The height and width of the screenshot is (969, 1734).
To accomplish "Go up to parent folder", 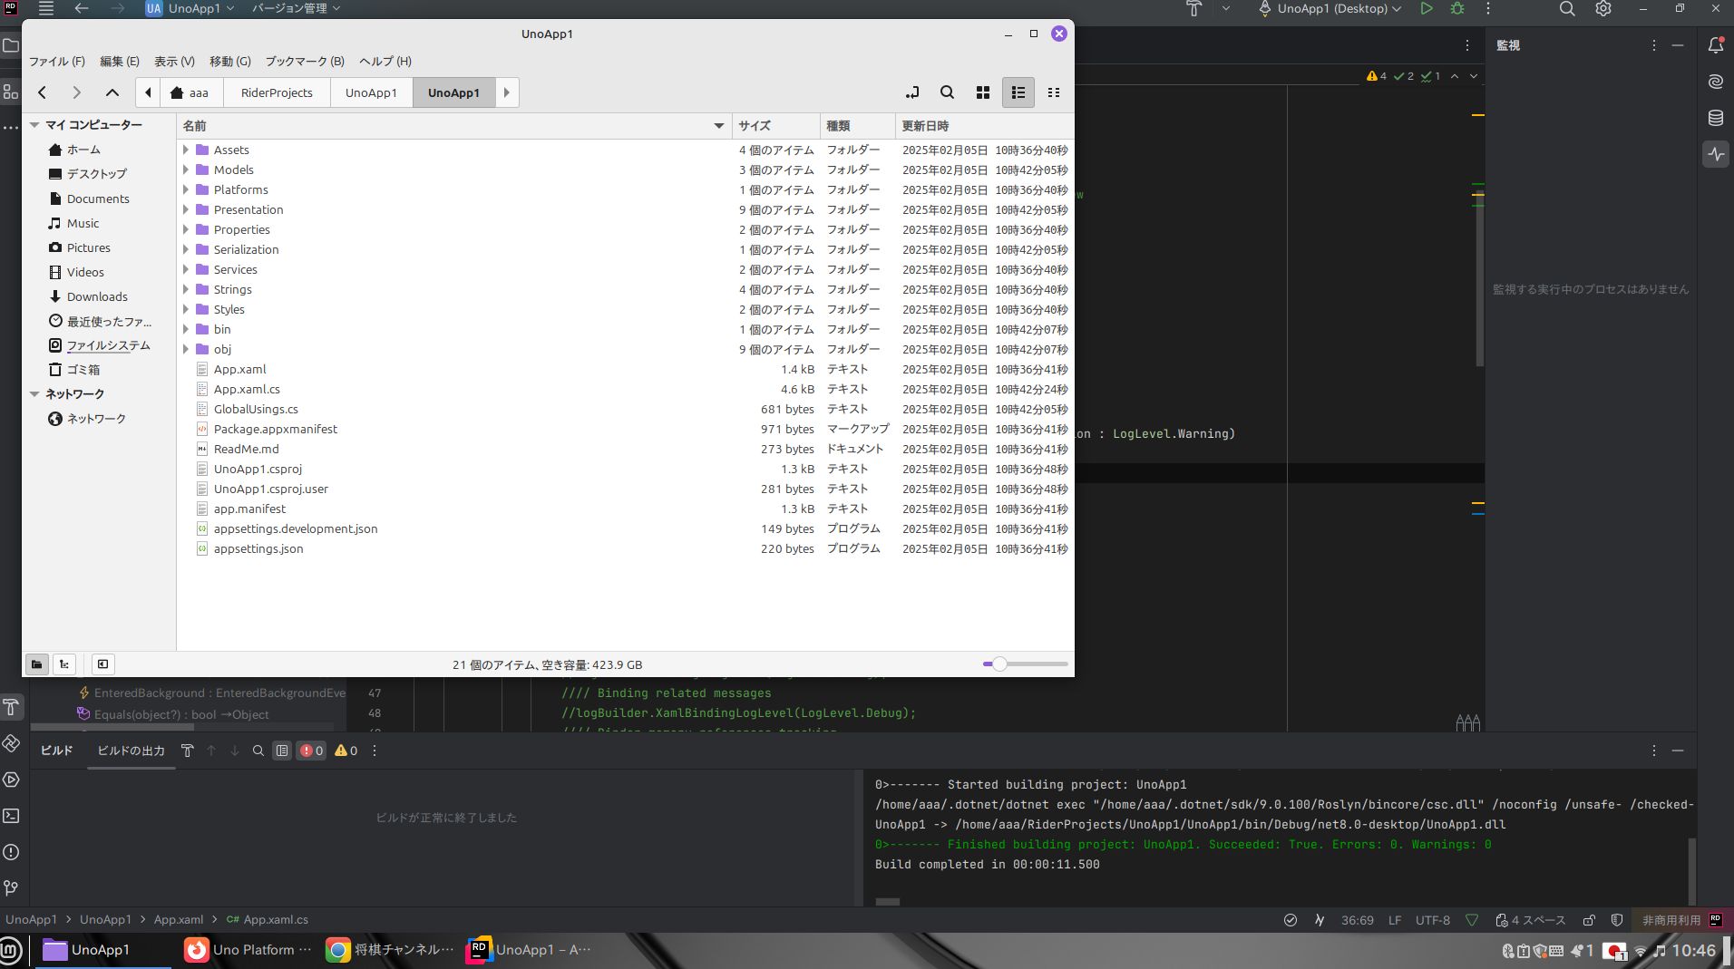I will point(112,92).
